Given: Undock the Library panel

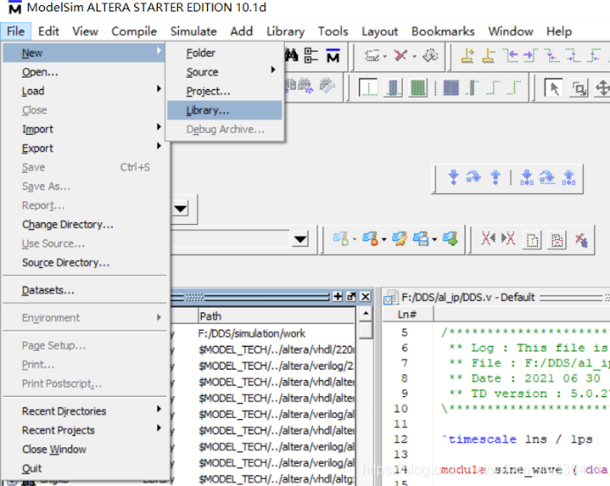Looking at the screenshot, I should 352,297.
